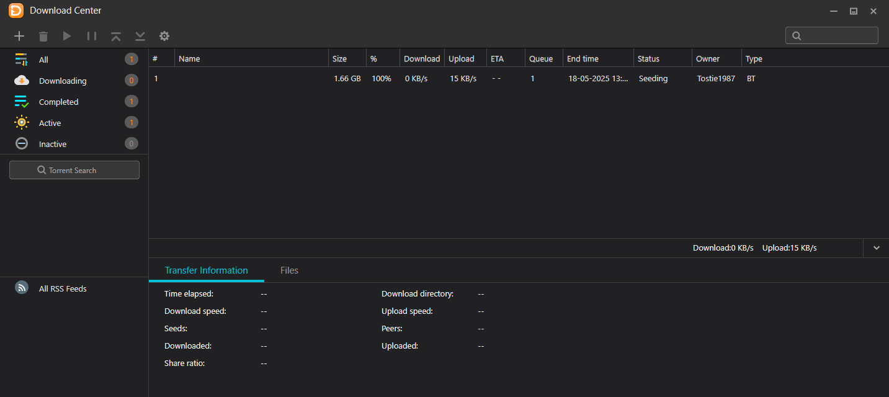Click the Seeding status cell
Screen dimensions: 889x397
click(653, 79)
